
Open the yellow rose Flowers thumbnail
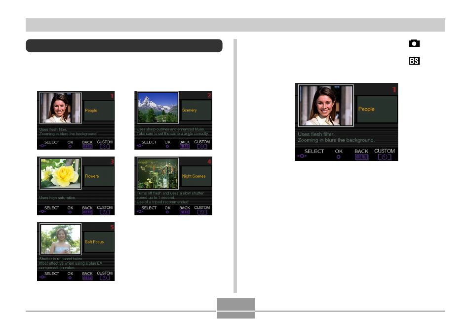pos(60,174)
